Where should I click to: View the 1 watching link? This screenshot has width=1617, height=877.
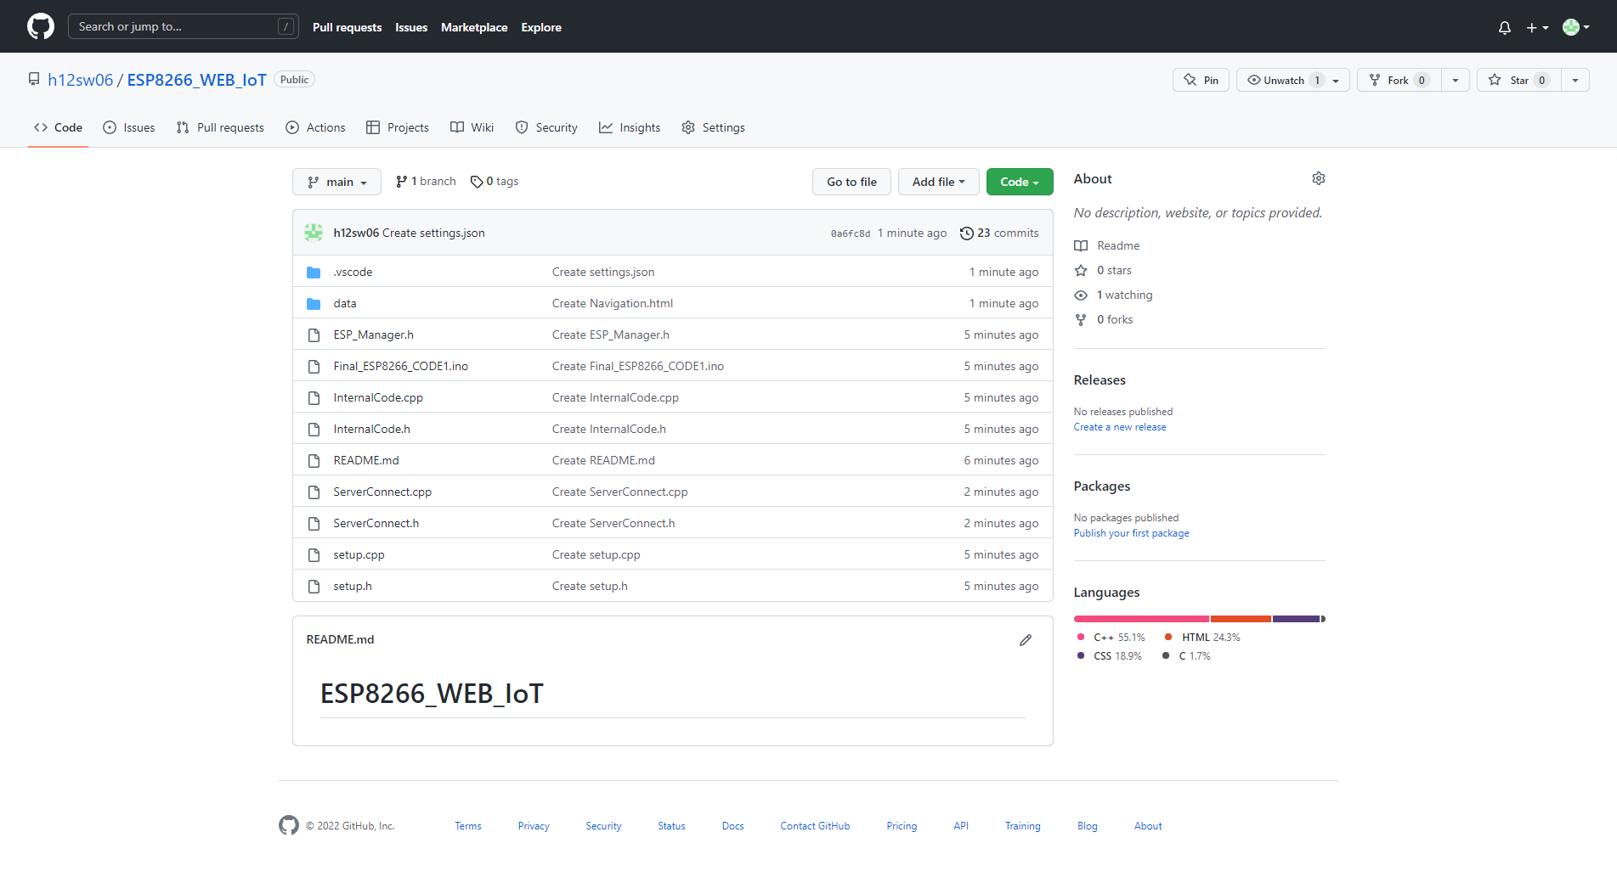click(1113, 295)
